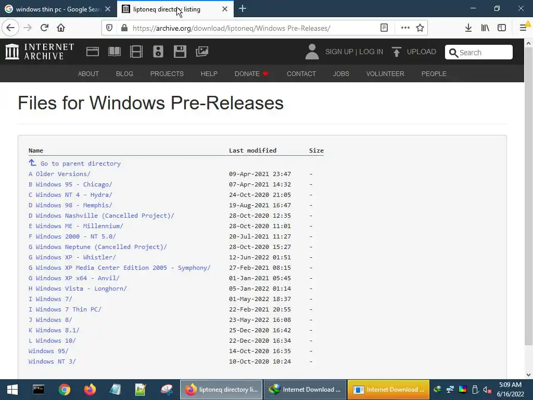Go back with the browser back arrow

tap(10, 28)
